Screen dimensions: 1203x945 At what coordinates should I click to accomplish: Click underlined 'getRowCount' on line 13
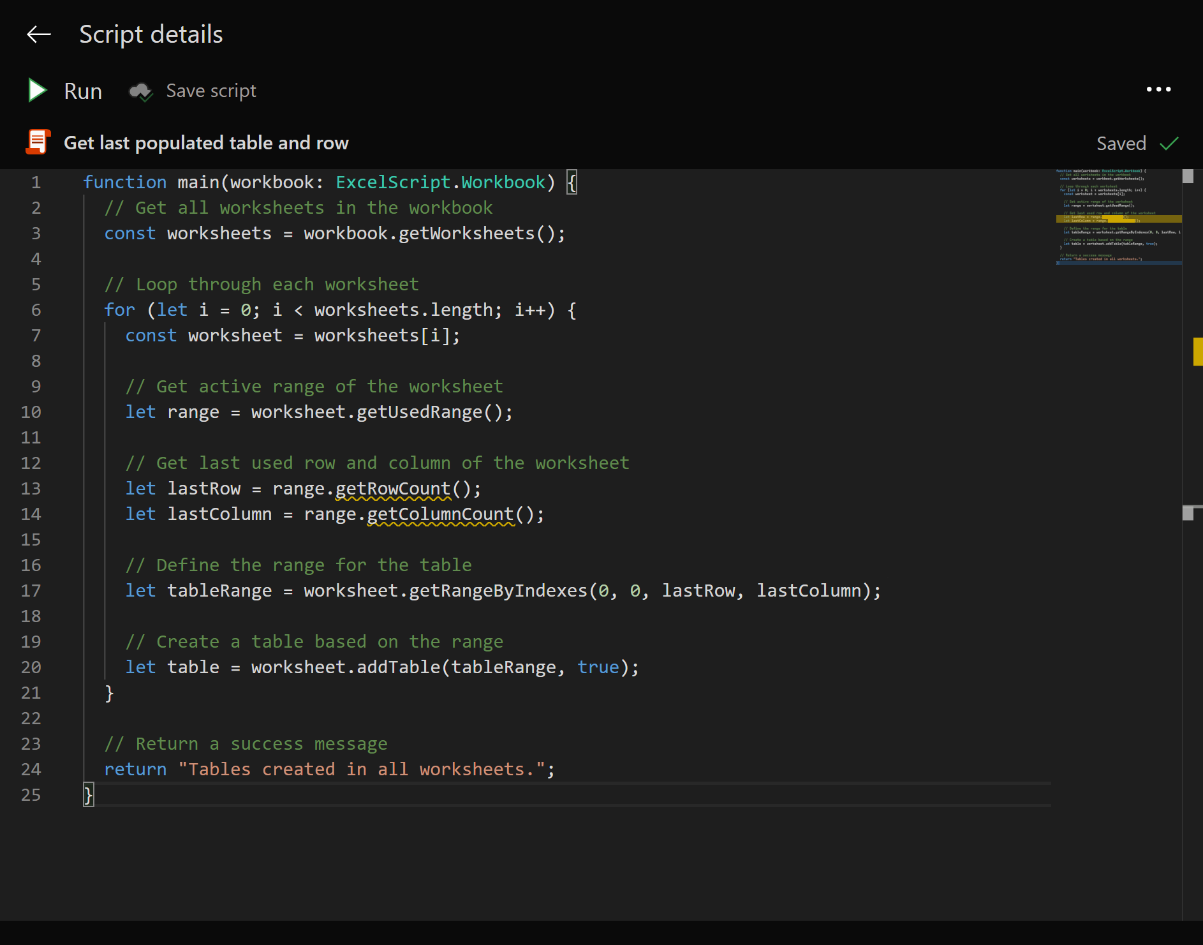(393, 489)
